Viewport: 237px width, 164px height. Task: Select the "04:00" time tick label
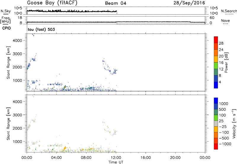(x=56, y=158)
